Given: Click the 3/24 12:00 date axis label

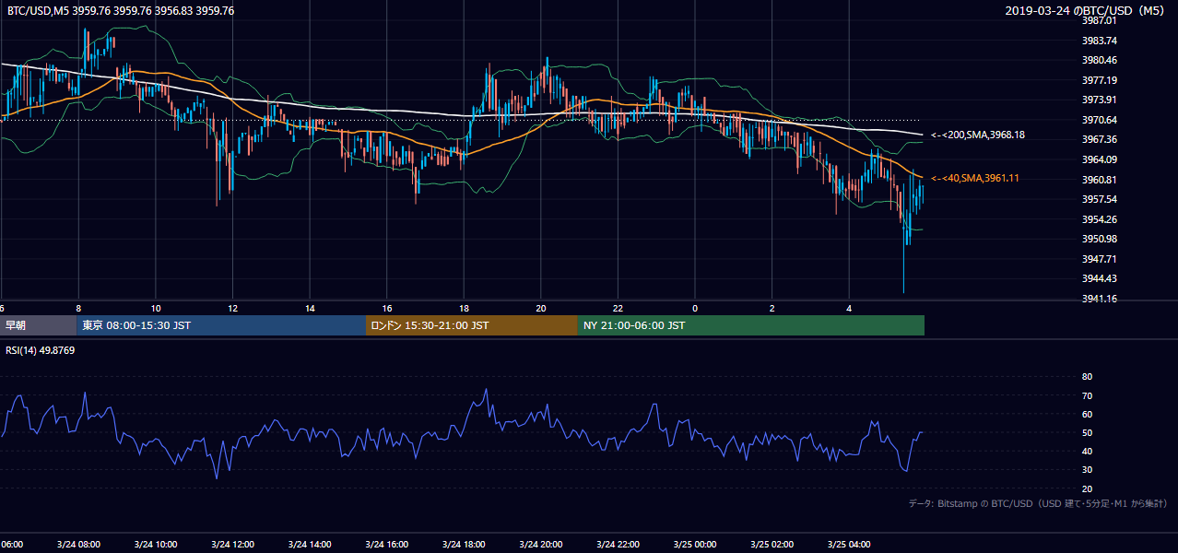Looking at the screenshot, I should coord(232,545).
